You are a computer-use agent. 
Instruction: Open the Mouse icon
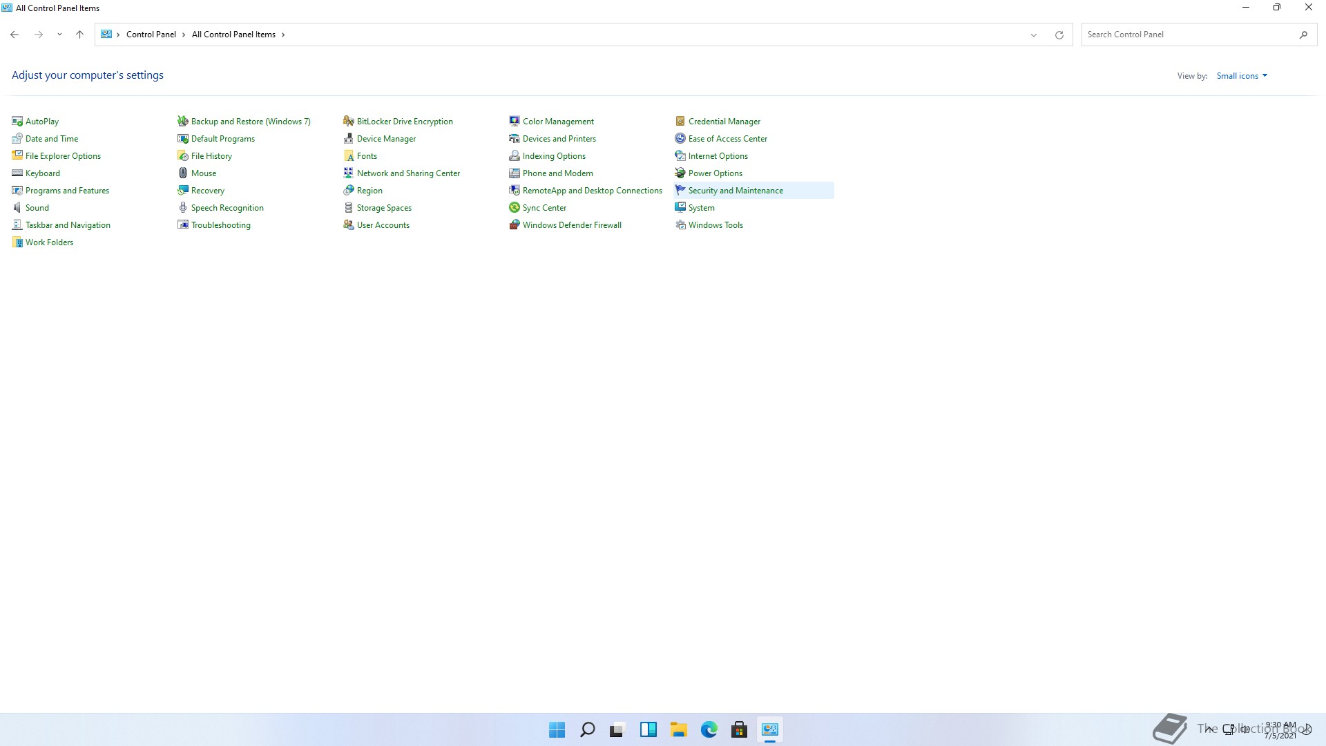183,173
